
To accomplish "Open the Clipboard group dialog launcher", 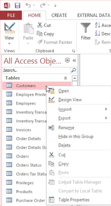I will (x=74, y=51).
